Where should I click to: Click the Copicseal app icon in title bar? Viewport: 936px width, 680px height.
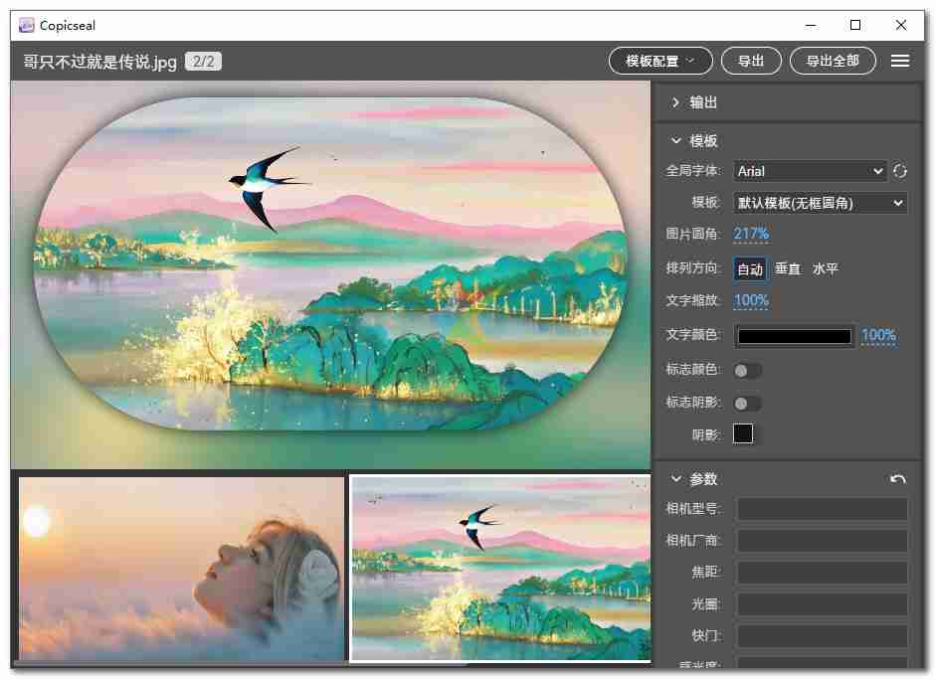pos(26,25)
